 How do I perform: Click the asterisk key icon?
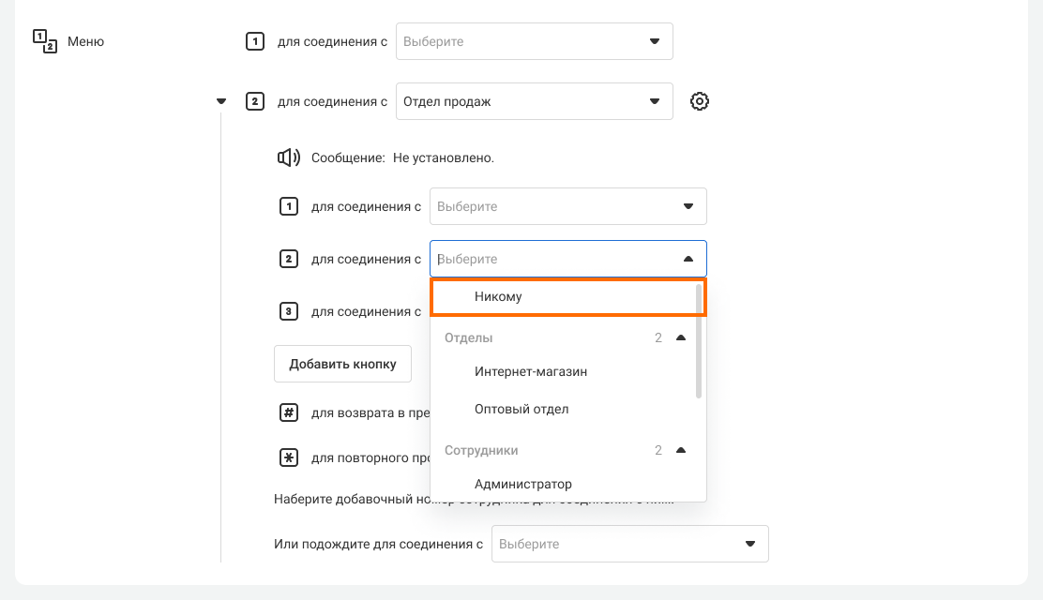pos(289,457)
